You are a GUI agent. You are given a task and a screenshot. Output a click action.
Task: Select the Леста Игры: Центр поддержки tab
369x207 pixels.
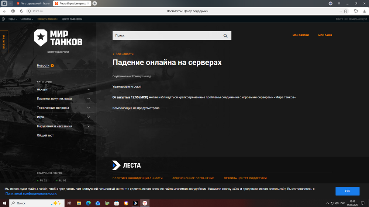(x=72, y=3)
